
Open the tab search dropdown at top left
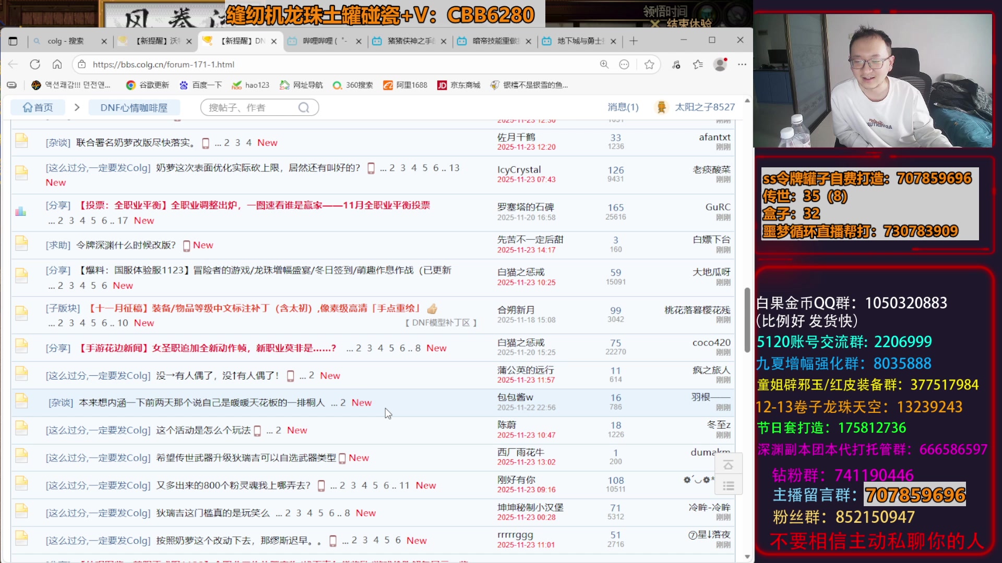coord(13,40)
